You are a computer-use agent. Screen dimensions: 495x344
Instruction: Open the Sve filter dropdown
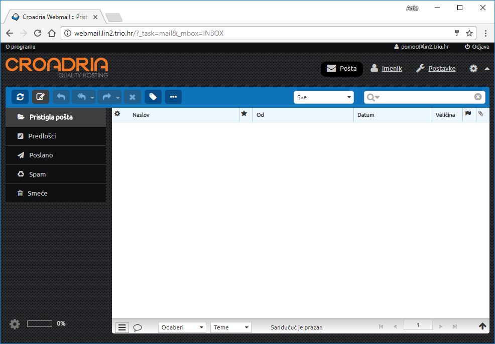click(323, 97)
